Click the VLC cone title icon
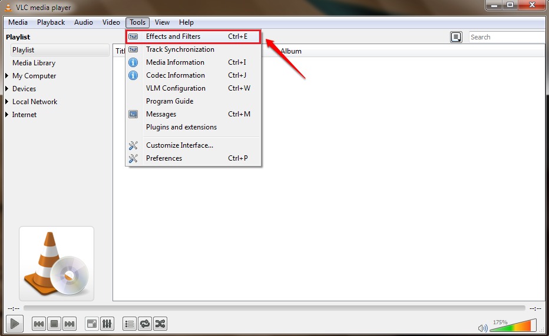This screenshot has height=336, width=549. [8, 7]
